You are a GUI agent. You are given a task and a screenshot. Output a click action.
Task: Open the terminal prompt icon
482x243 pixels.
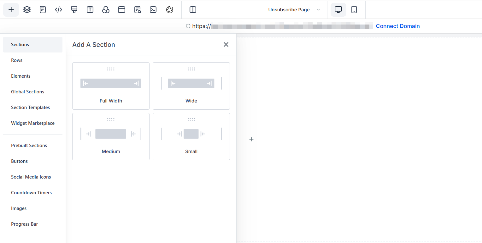coord(153,10)
